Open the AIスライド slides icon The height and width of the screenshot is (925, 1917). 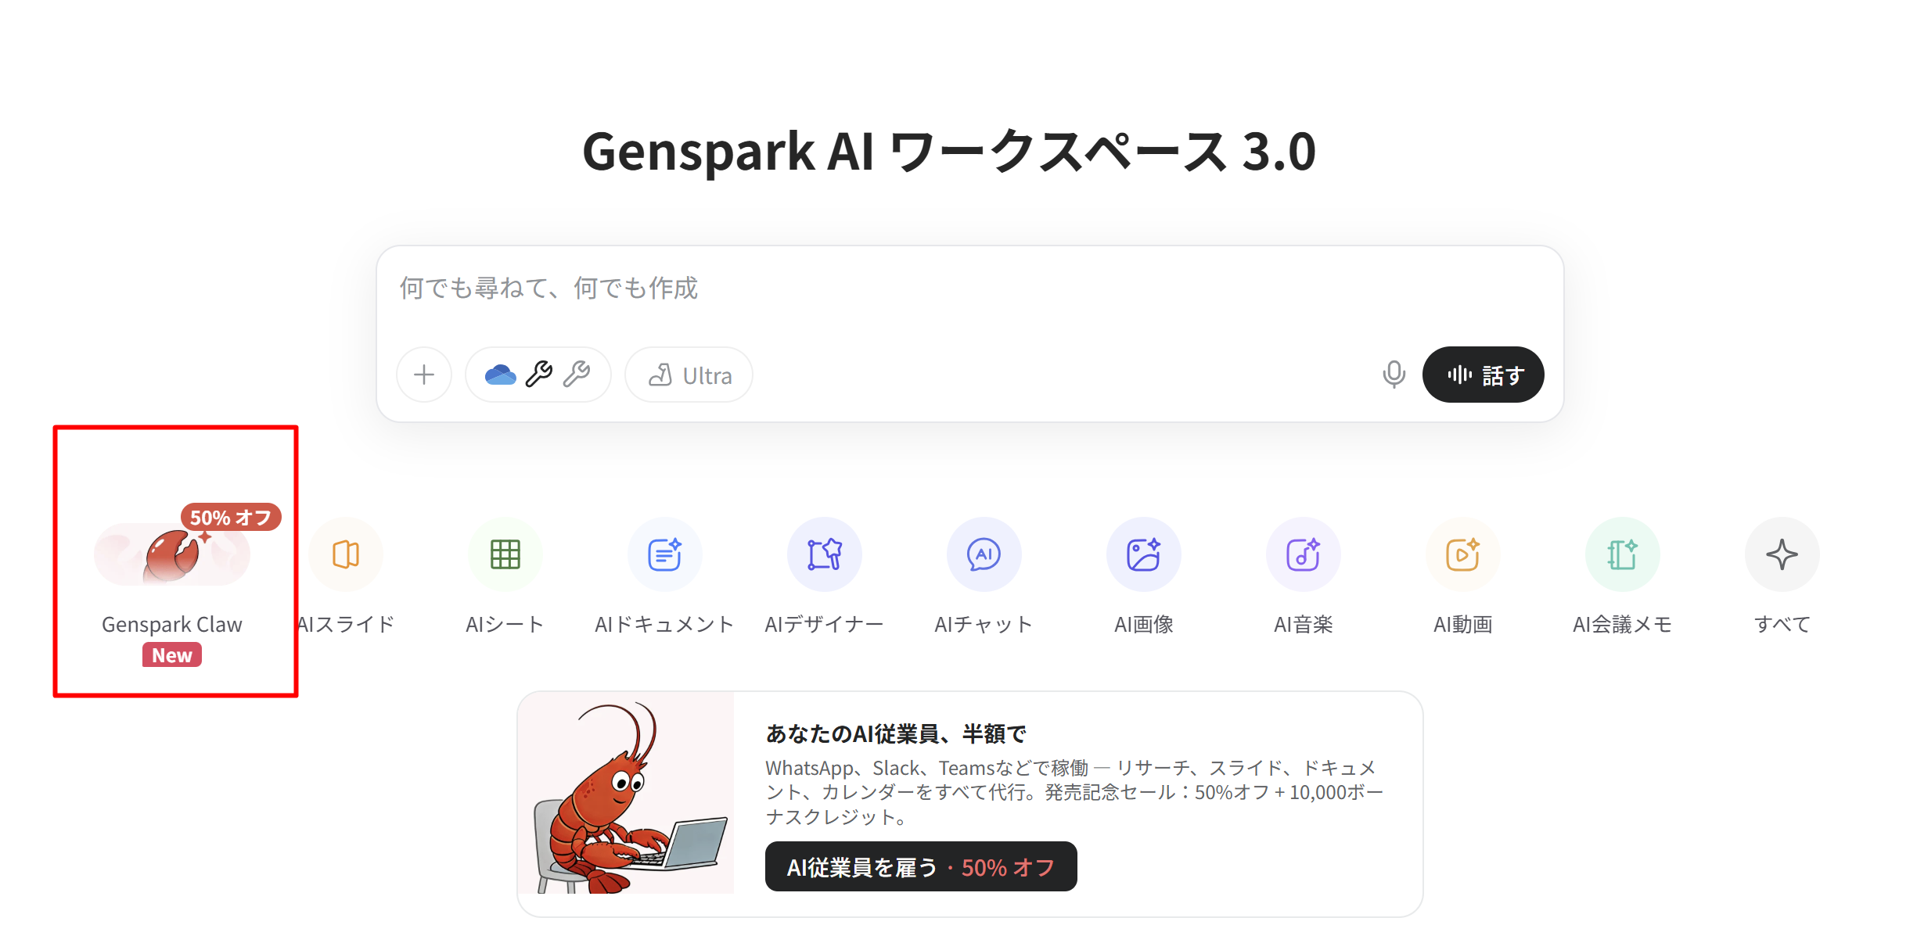tap(346, 554)
